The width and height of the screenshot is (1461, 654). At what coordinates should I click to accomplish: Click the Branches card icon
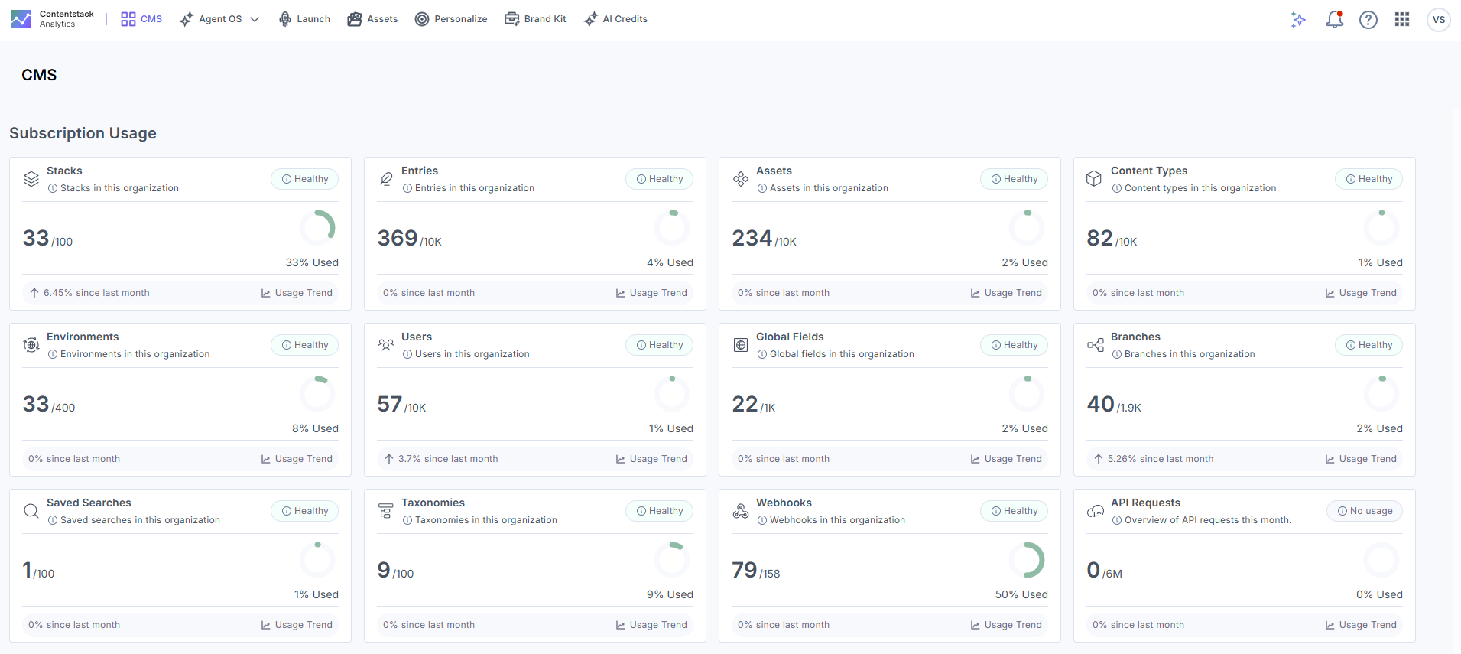pos(1096,345)
